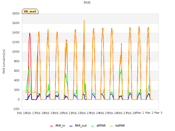Click the tallest orange spike near 1650
The image size is (175, 131).
tap(84, 20)
